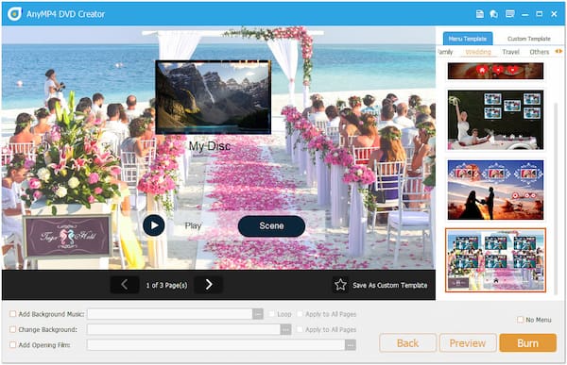Browse for an opening film file
The image size is (567, 365).
(350, 345)
